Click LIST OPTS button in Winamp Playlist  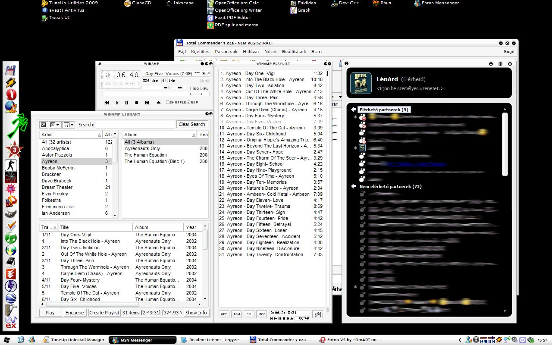pyautogui.click(x=318, y=314)
